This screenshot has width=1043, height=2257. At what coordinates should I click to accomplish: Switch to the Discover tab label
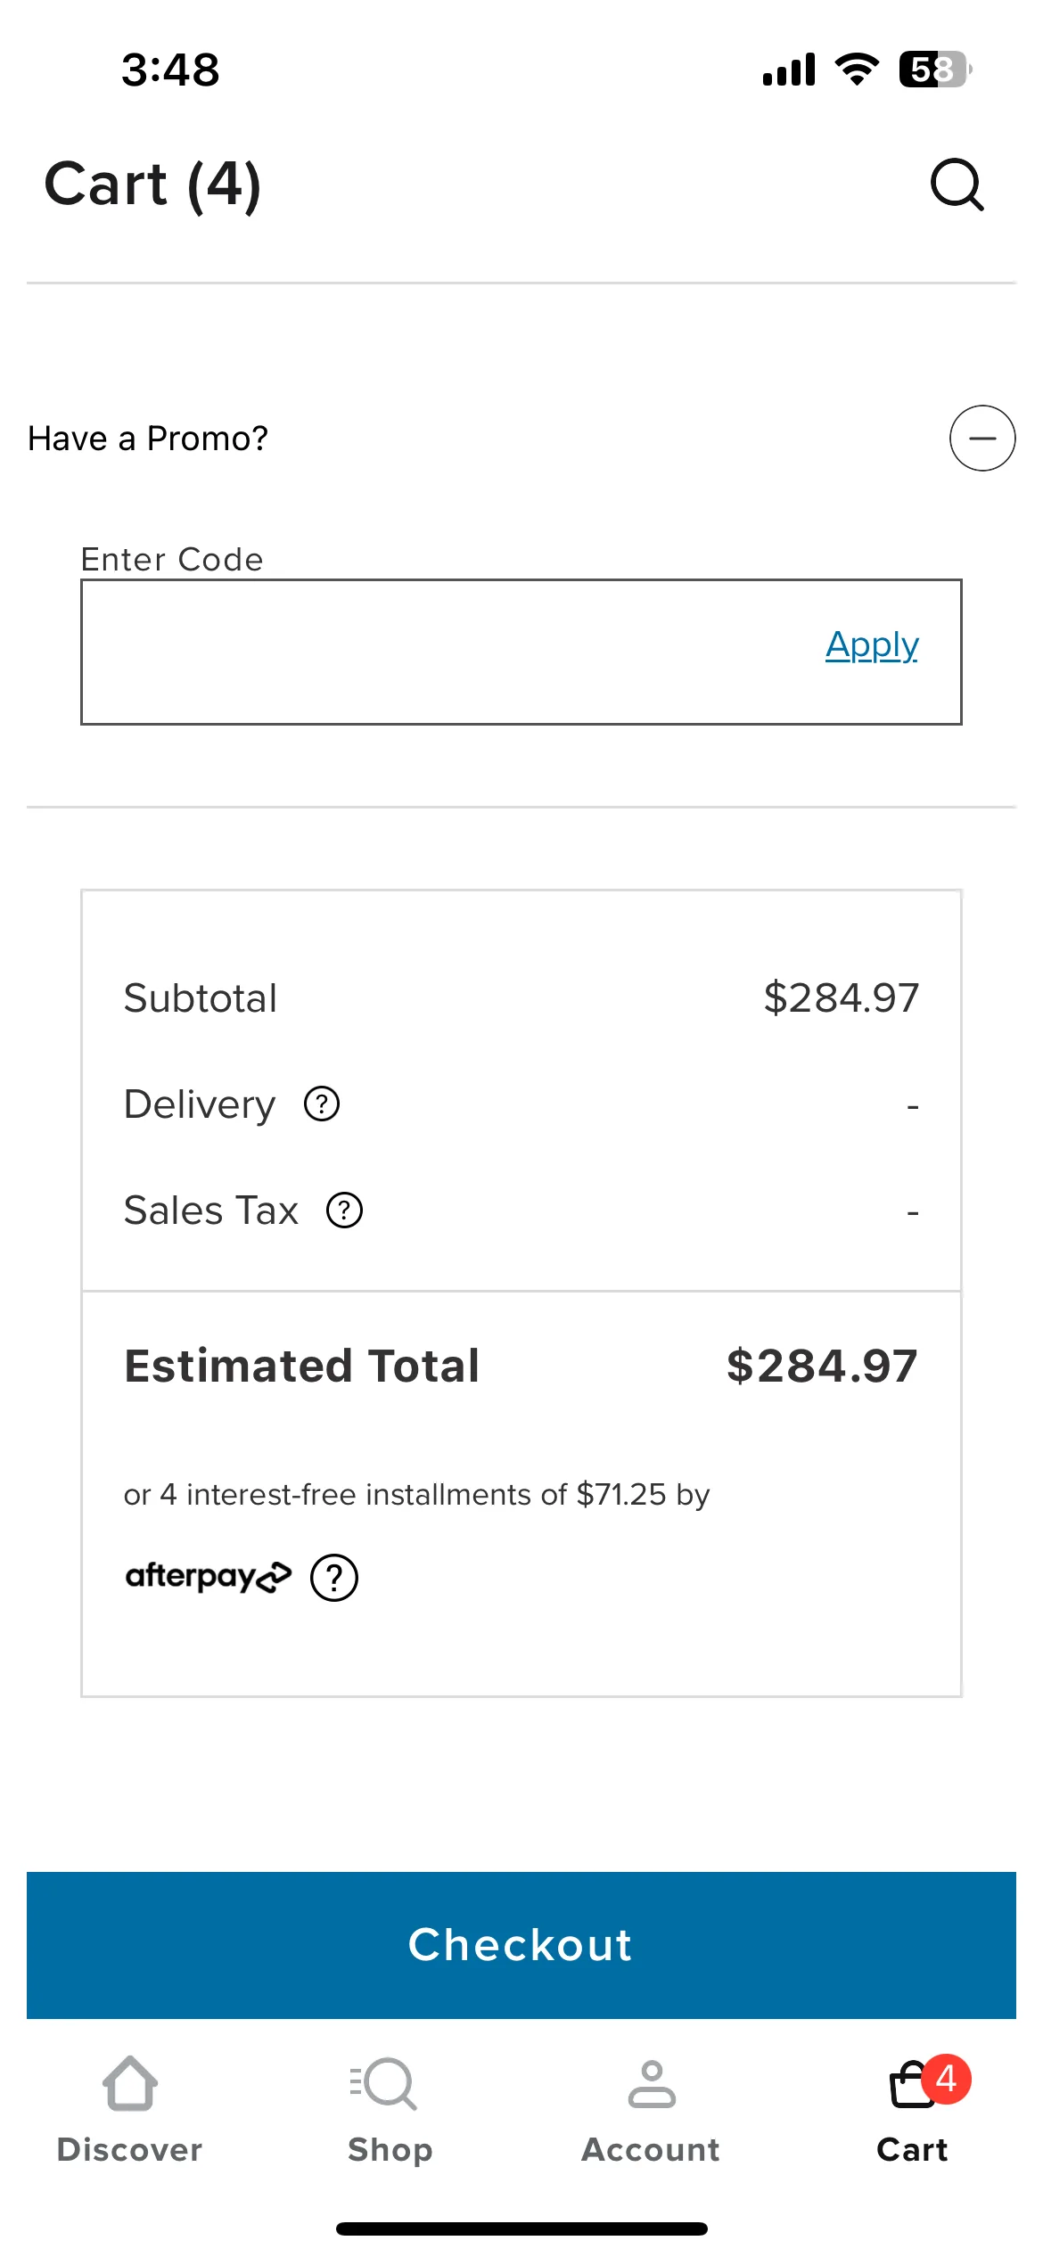coord(130,2149)
